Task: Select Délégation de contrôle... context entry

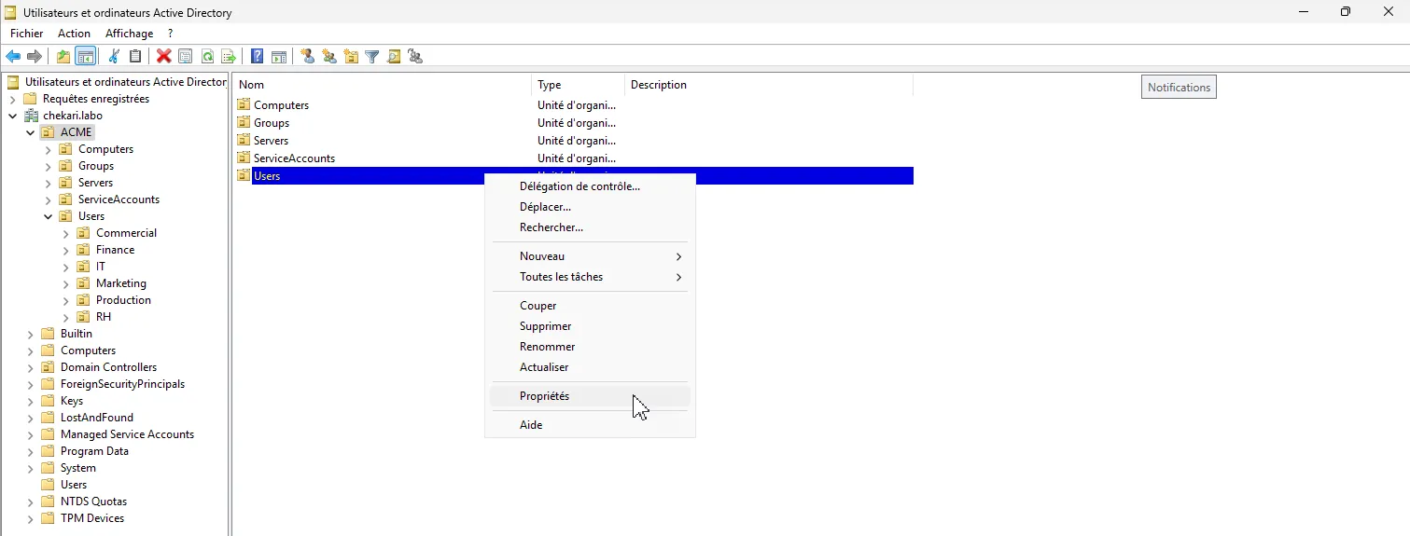Action: click(579, 186)
